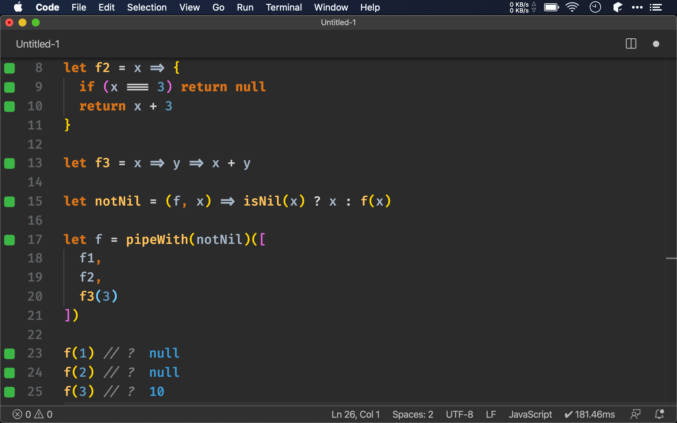Click 'notNil' identifier on line 15

click(118, 201)
